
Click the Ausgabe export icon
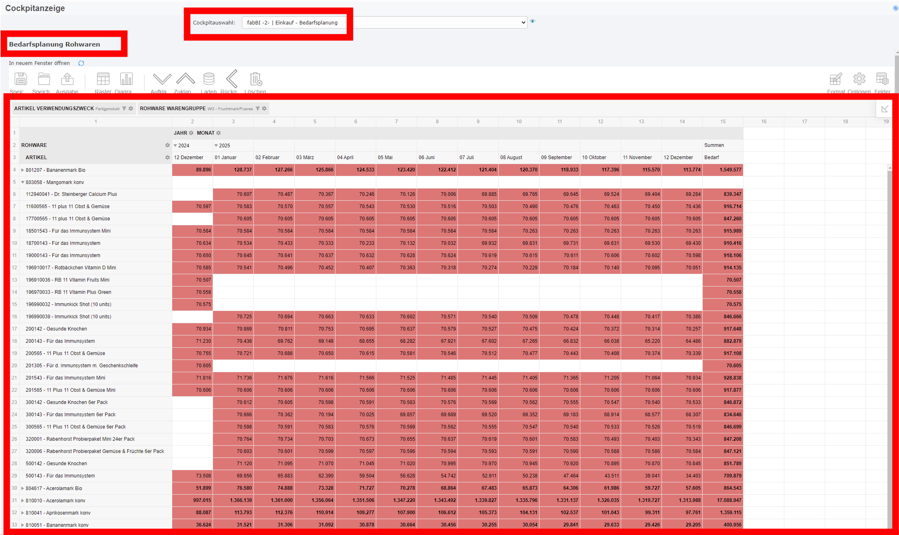click(x=67, y=79)
